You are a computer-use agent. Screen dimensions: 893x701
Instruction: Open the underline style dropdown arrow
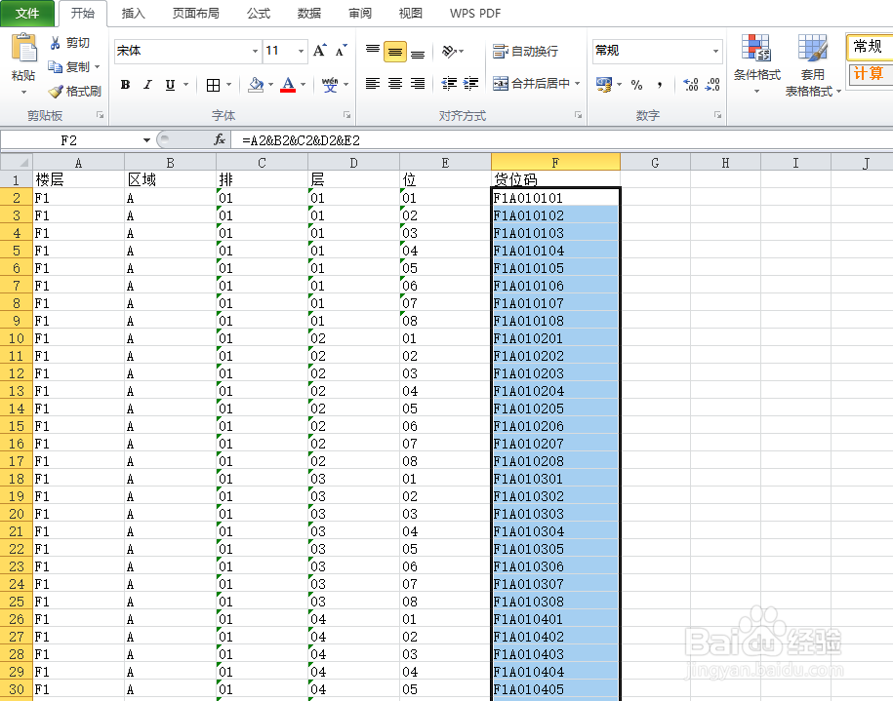[185, 85]
